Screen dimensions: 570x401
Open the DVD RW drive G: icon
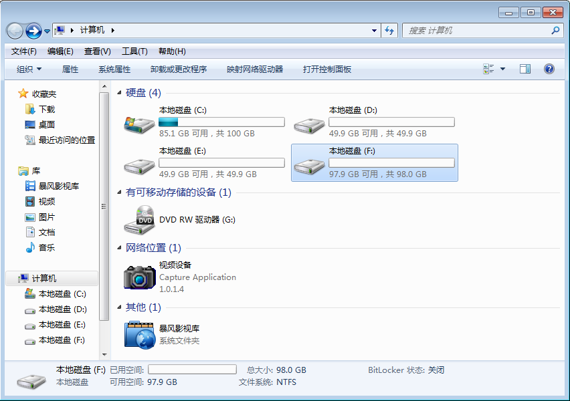click(x=139, y=219)
